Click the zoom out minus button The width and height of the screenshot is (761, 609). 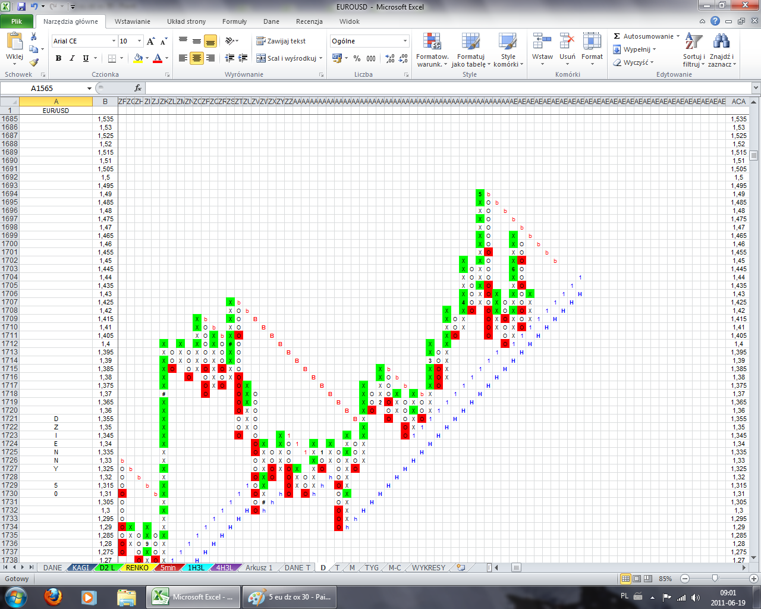tap(684, 579)
